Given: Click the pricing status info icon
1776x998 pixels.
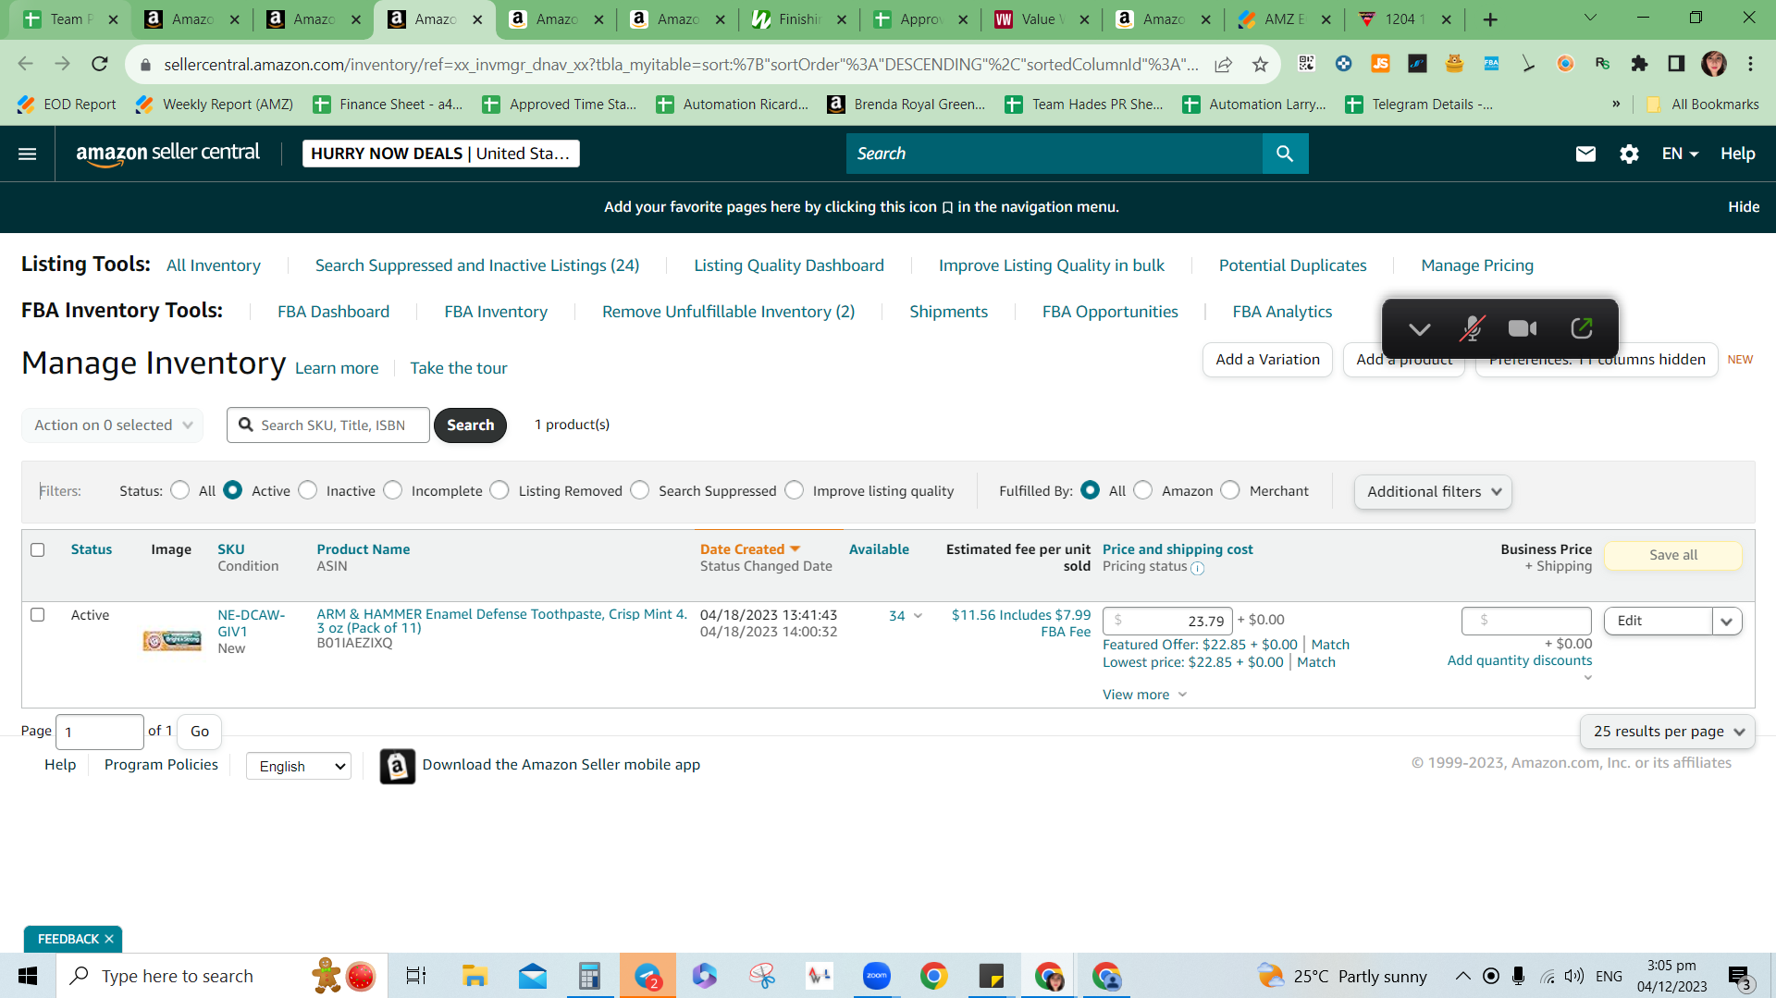Looking at the screenshot, I should point(1197,568).
